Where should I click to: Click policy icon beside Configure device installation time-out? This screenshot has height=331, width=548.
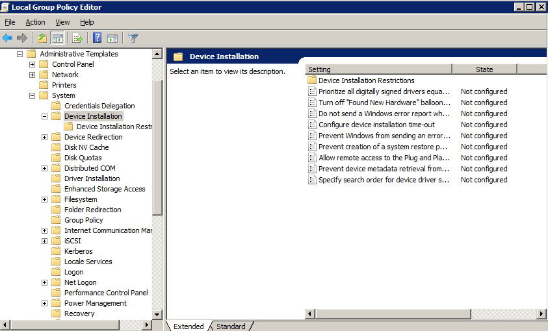[x=312, y=125]
